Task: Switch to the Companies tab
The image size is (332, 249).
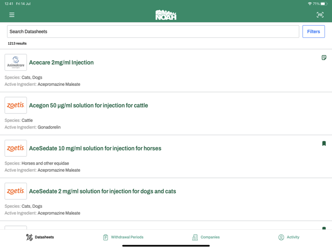Action: pyautogui.click(x=206, y=237)
